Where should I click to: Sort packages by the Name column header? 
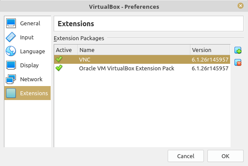pyautogui.click(x=134, y=50)
